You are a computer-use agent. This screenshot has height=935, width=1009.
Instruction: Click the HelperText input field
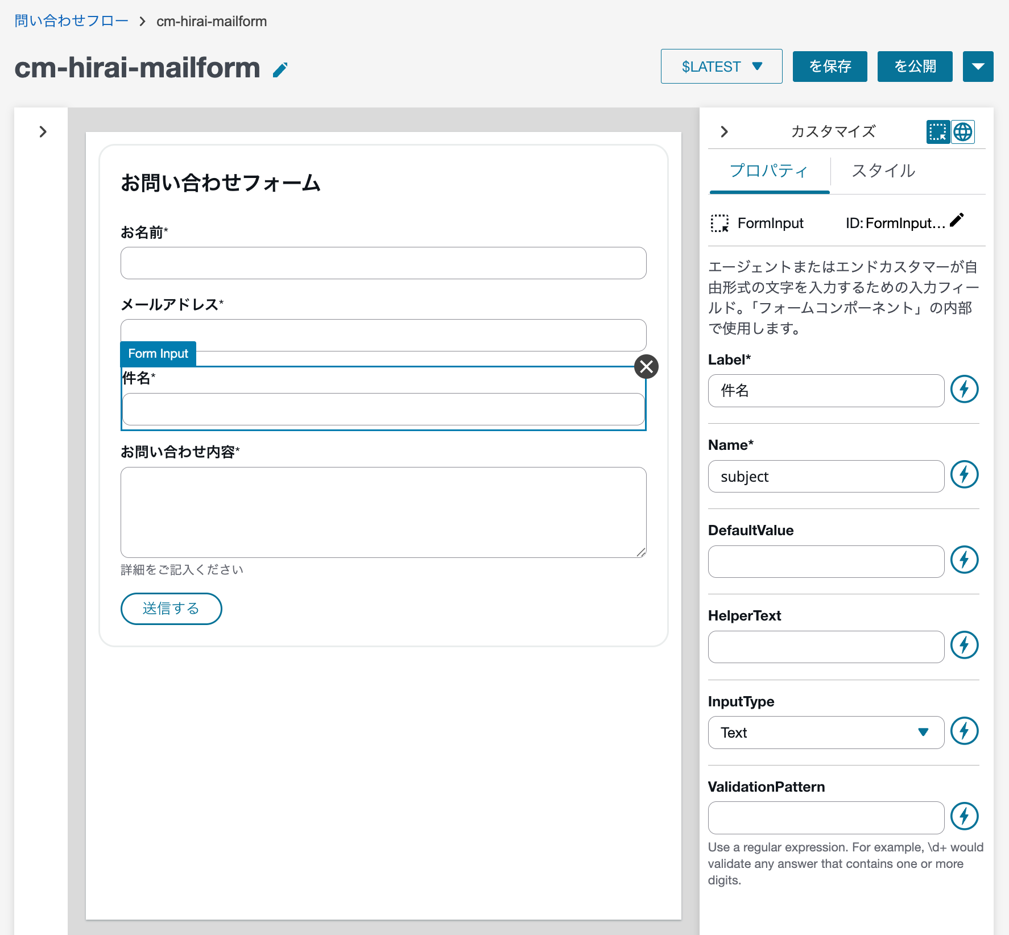[x=826, y=647]
